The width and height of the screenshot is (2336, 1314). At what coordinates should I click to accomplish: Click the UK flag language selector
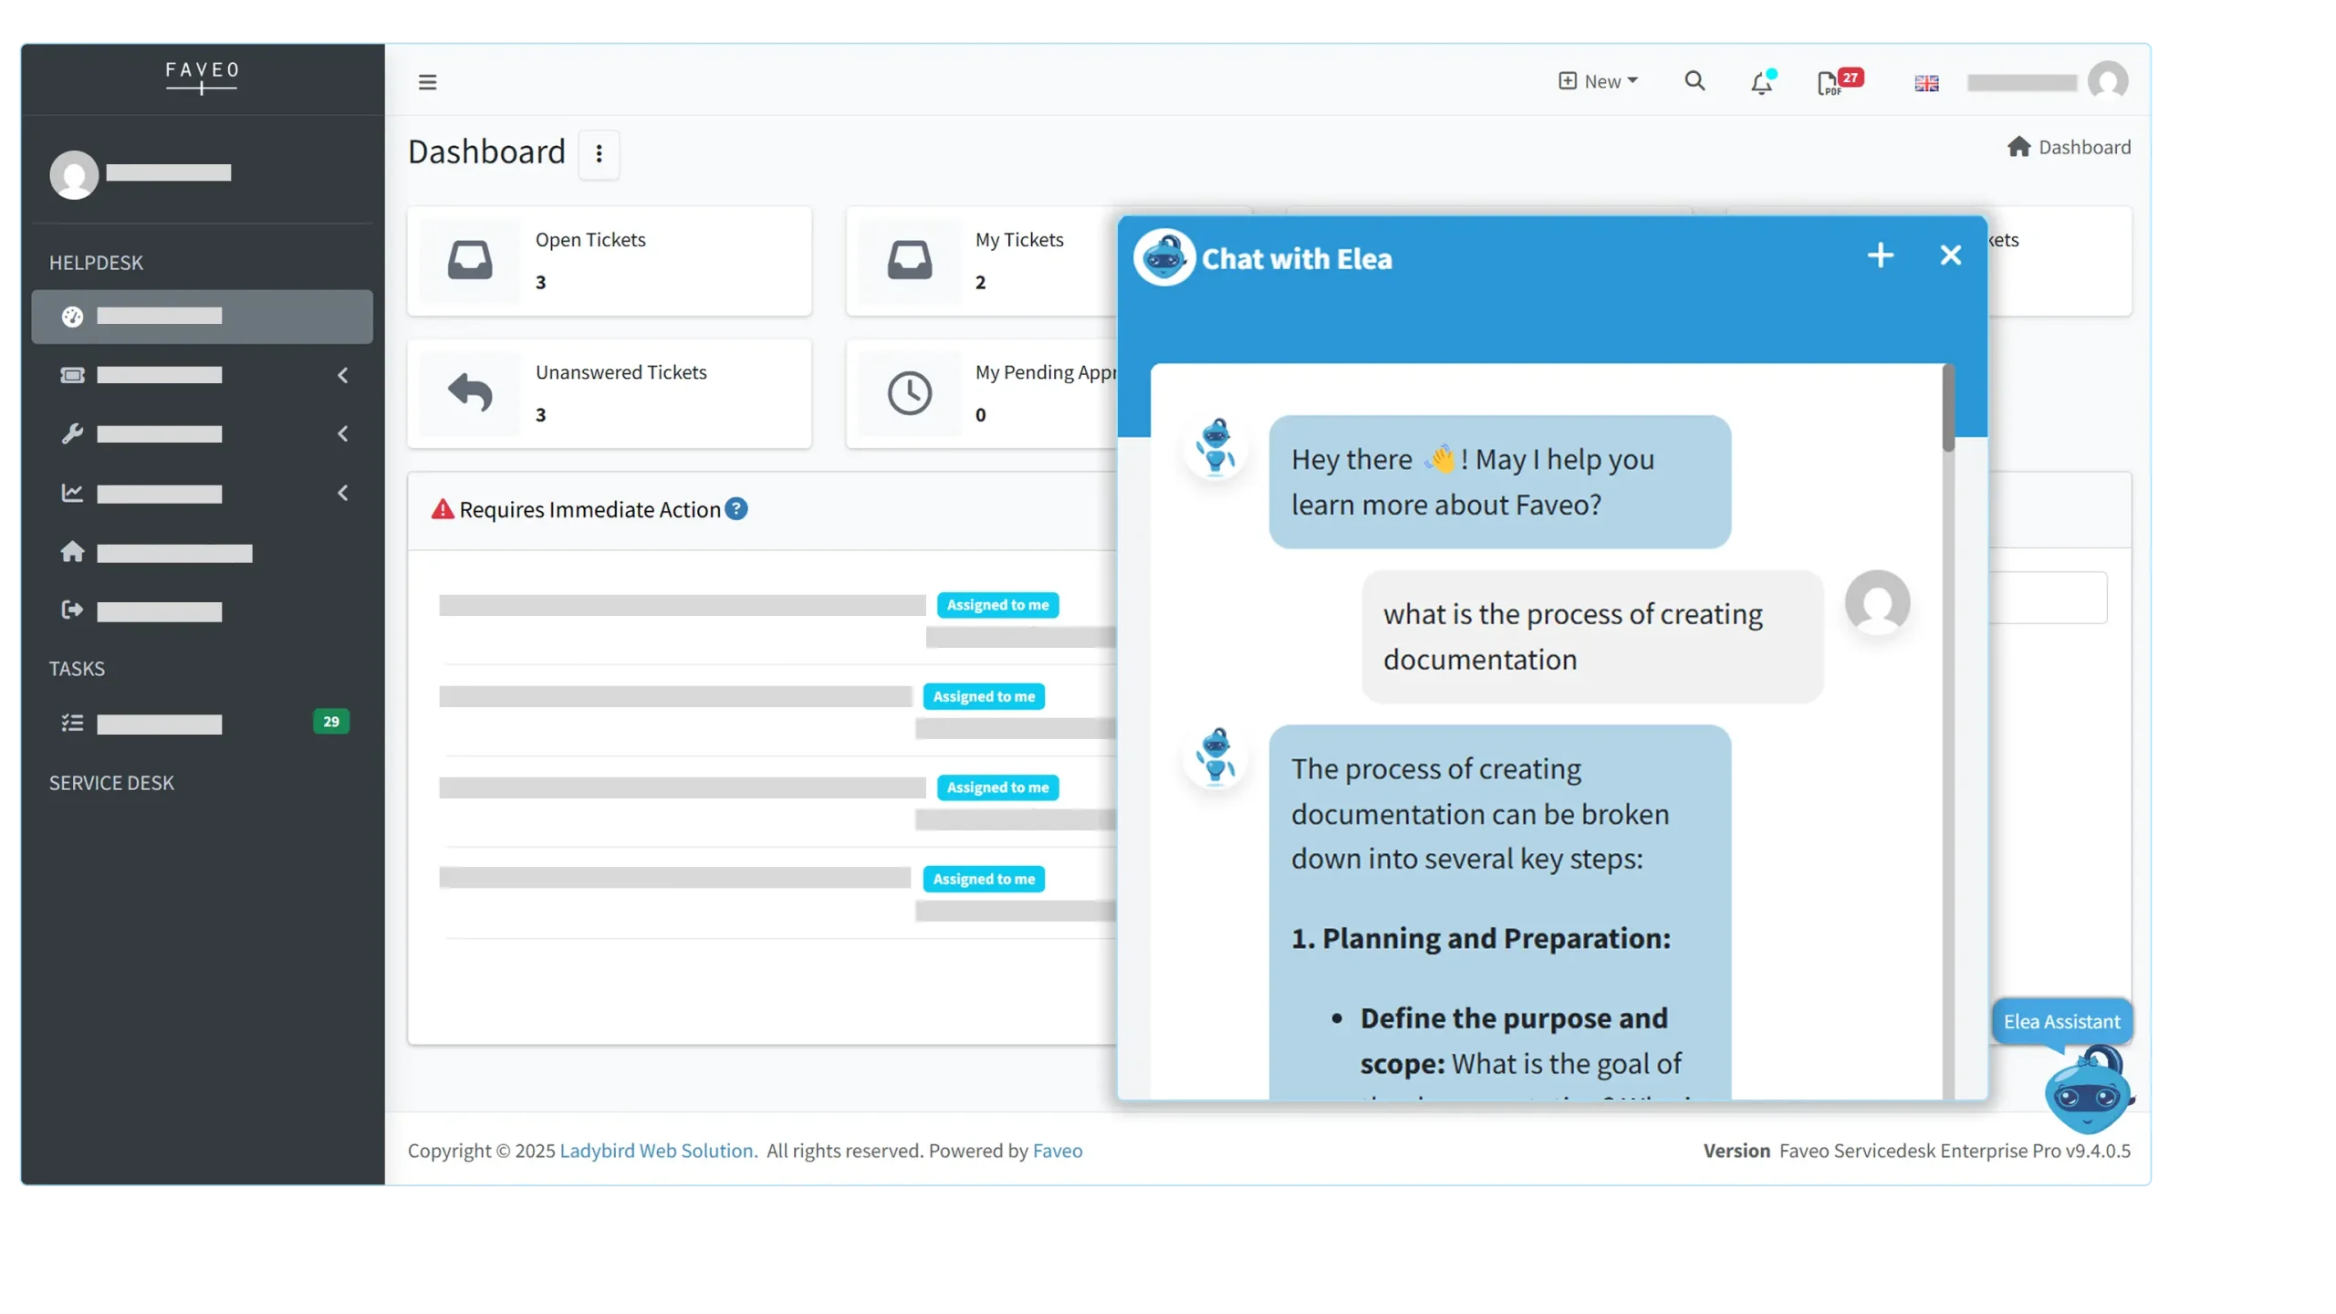tap(1926, 83)
